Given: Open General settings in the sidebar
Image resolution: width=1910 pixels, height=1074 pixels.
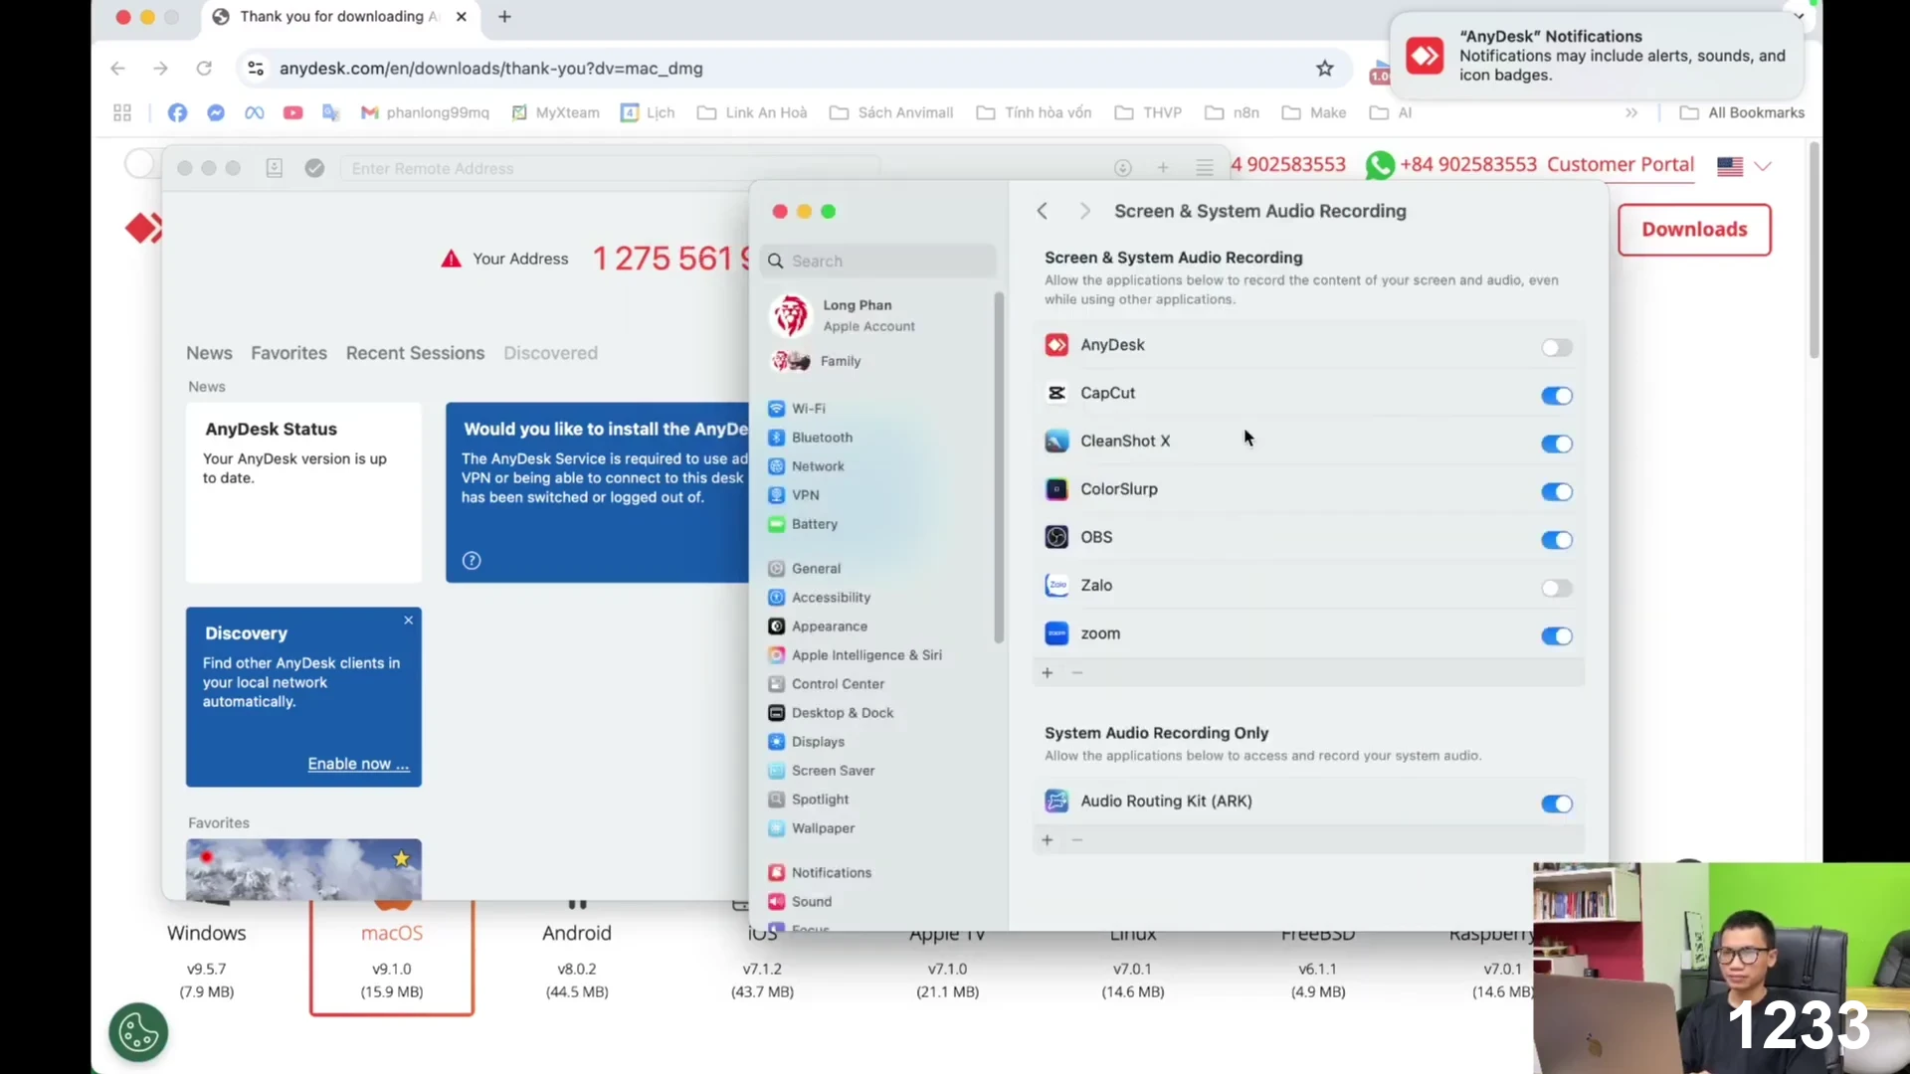Looking at the screenshot, I should (805, 569).
